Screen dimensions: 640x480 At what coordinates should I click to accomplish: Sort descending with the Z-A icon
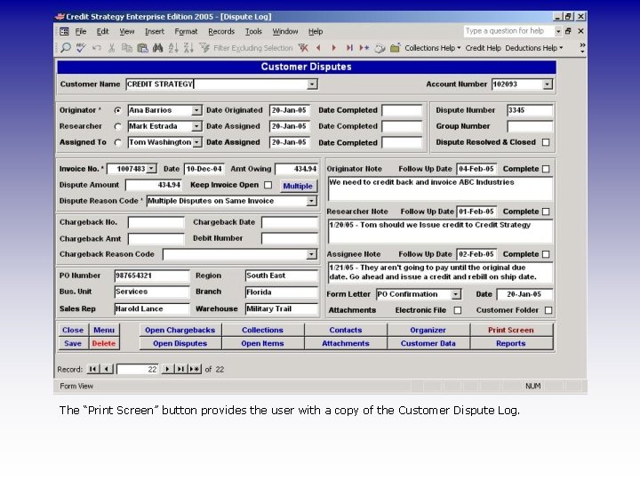pyautogui.click(x=188, y=48)
